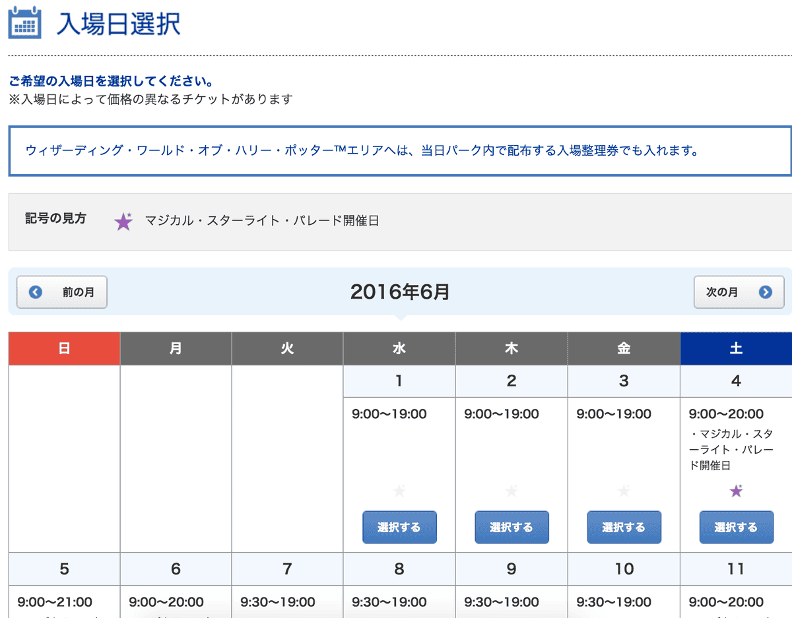792x618 pixels.
Task: Click the Sunday (日) column header
Action: (63, 348)
